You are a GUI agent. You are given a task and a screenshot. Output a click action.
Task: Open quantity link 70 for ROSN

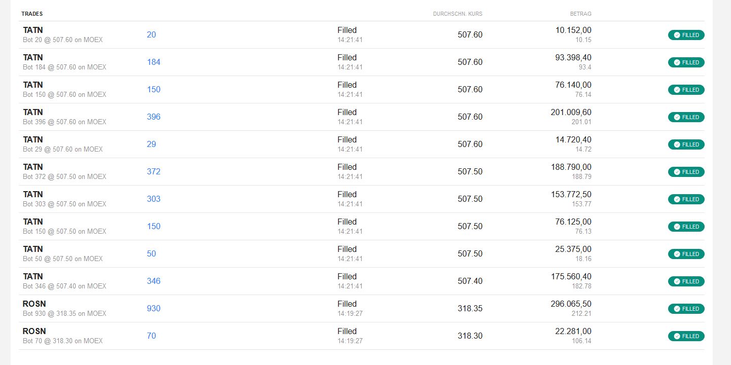151,336
